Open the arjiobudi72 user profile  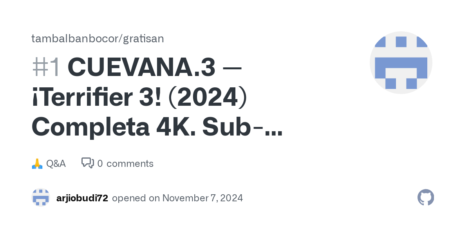click(x=82, y=198)
